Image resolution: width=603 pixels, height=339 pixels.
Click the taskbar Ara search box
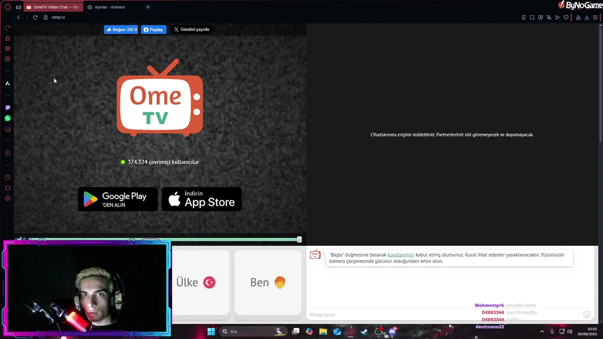coord(254,331)
